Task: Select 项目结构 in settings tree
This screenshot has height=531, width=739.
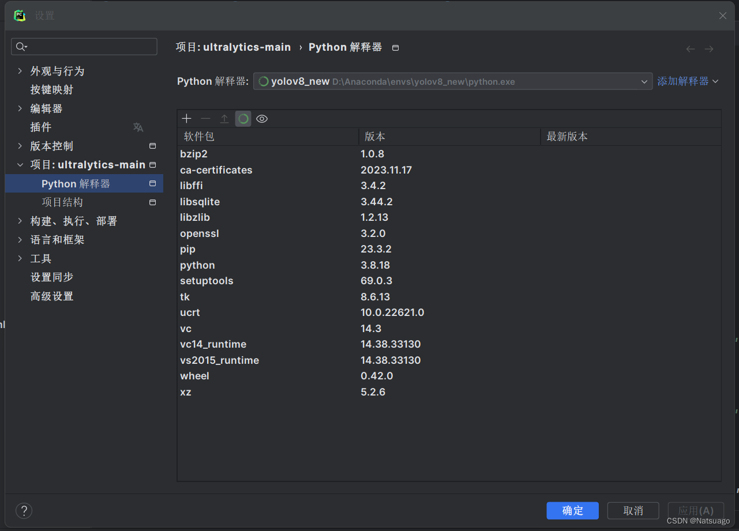Action: (x=62, y=202)
